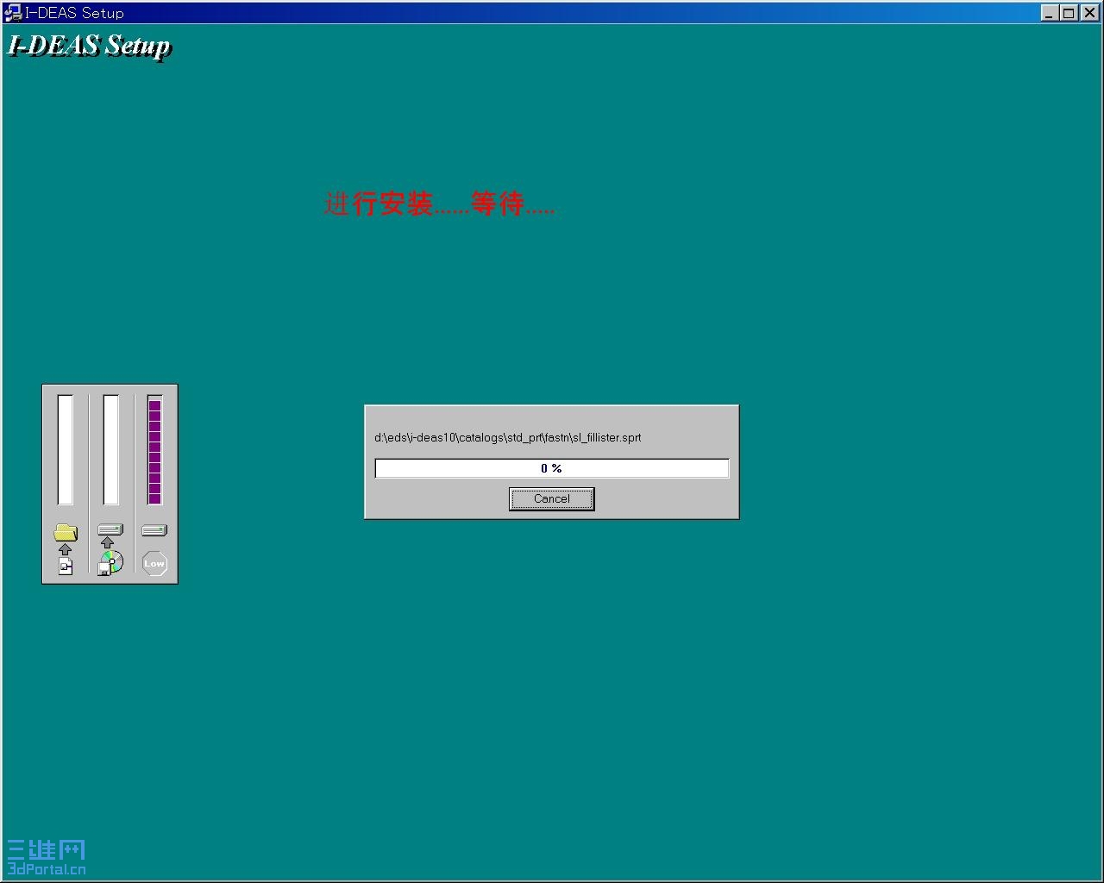This screenshot has width=1104, height=883.
Task: Click the 0 % installation progress bar
Action: (x=552, y=468)
